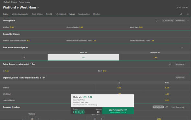The width and height of the screenshot is (191, 120).
Task: Select Watford win odds 3.50
Action: coord(8,27)
